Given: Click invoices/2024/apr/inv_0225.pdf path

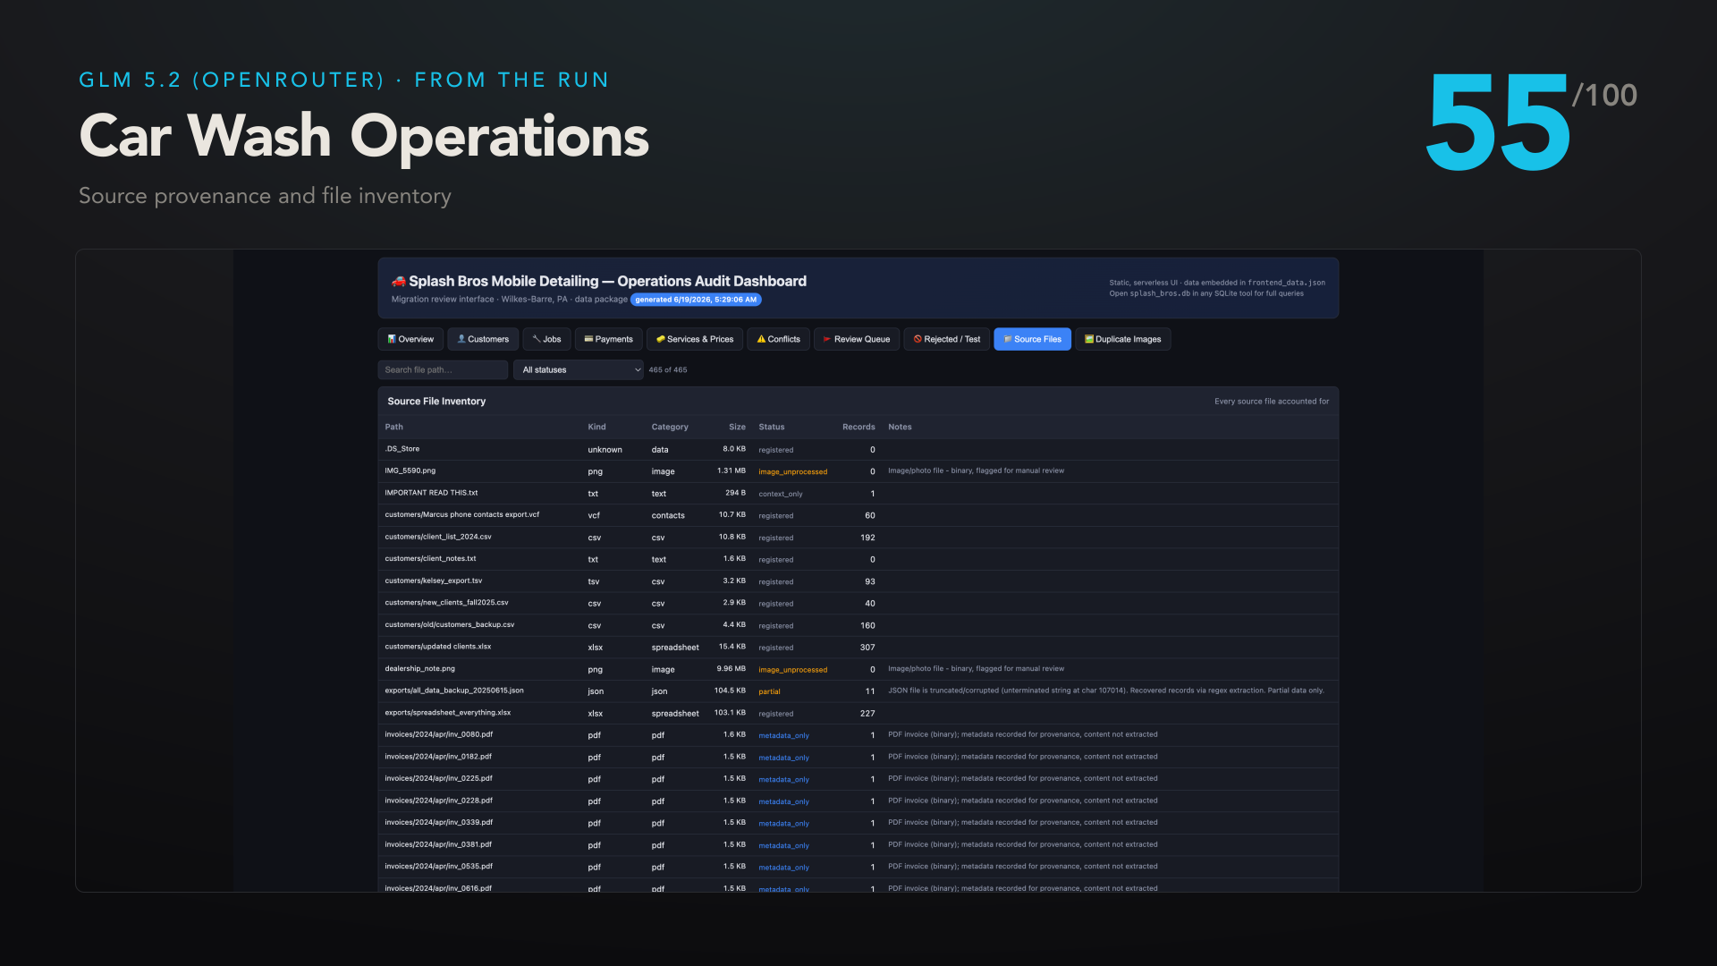Looking at the screenshot, I should click(438, 778).
